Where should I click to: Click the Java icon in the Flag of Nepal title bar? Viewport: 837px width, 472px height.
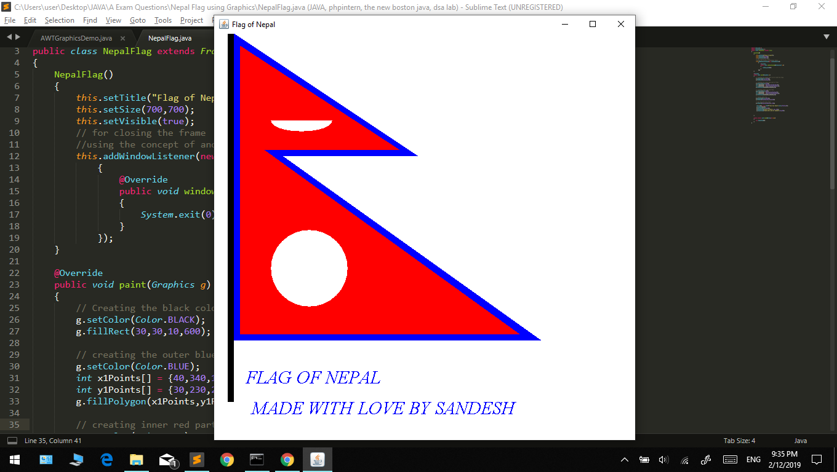[x=225, y=24]
